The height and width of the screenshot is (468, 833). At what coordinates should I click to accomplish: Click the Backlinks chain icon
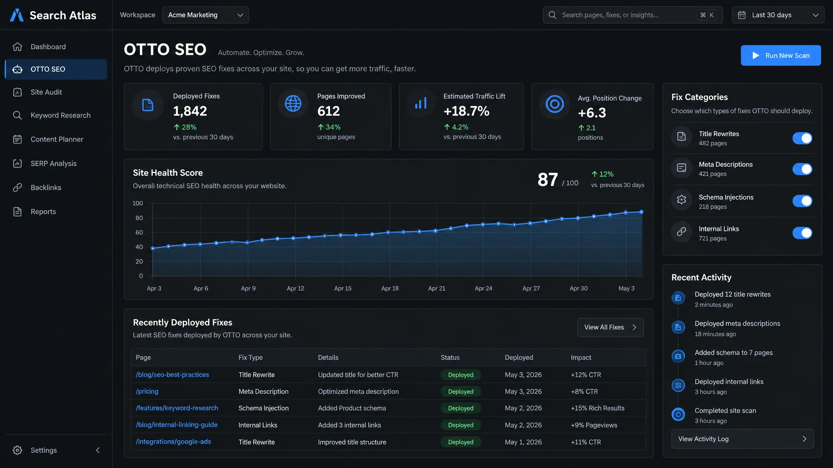18,187
